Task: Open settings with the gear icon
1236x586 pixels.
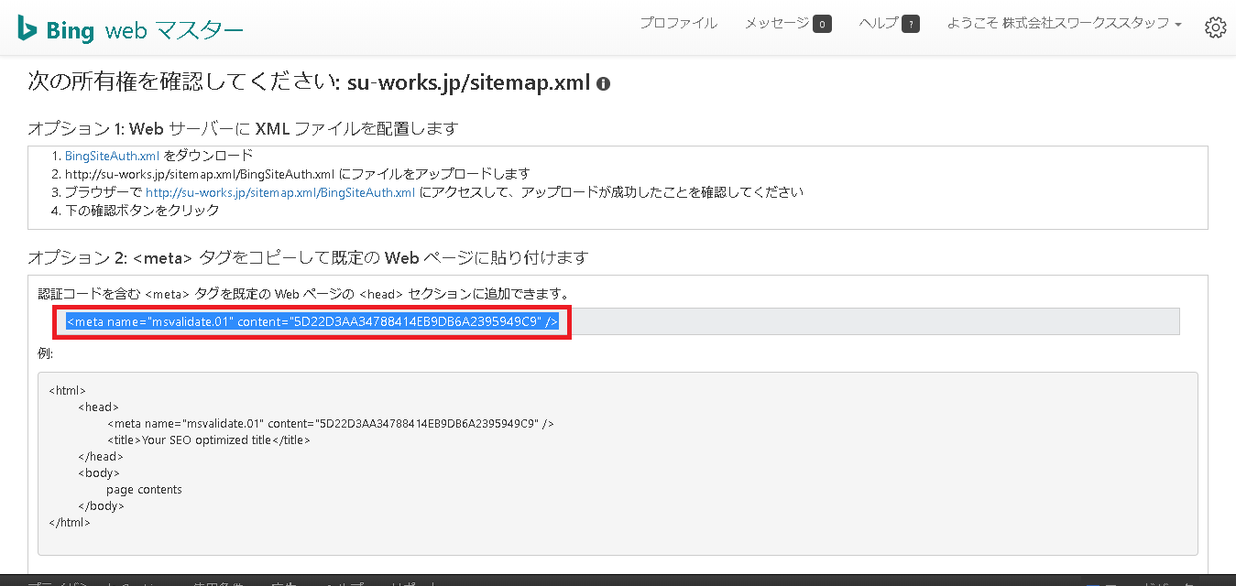Action: pos(1215,27)
